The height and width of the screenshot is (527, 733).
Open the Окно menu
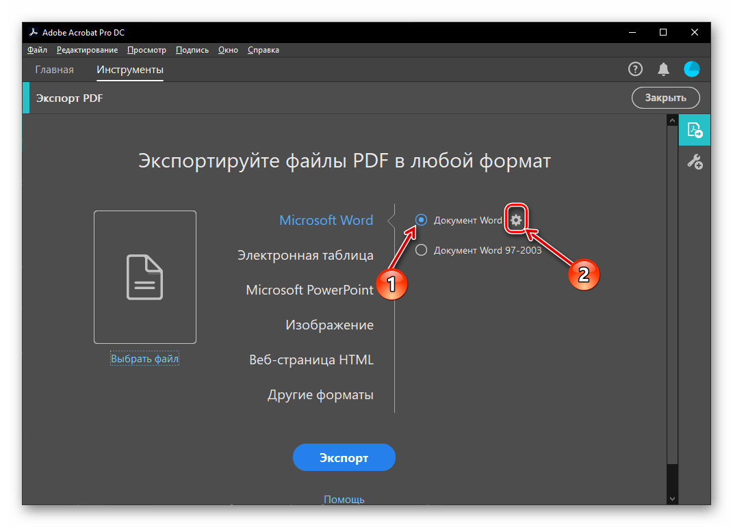(228, 50)
